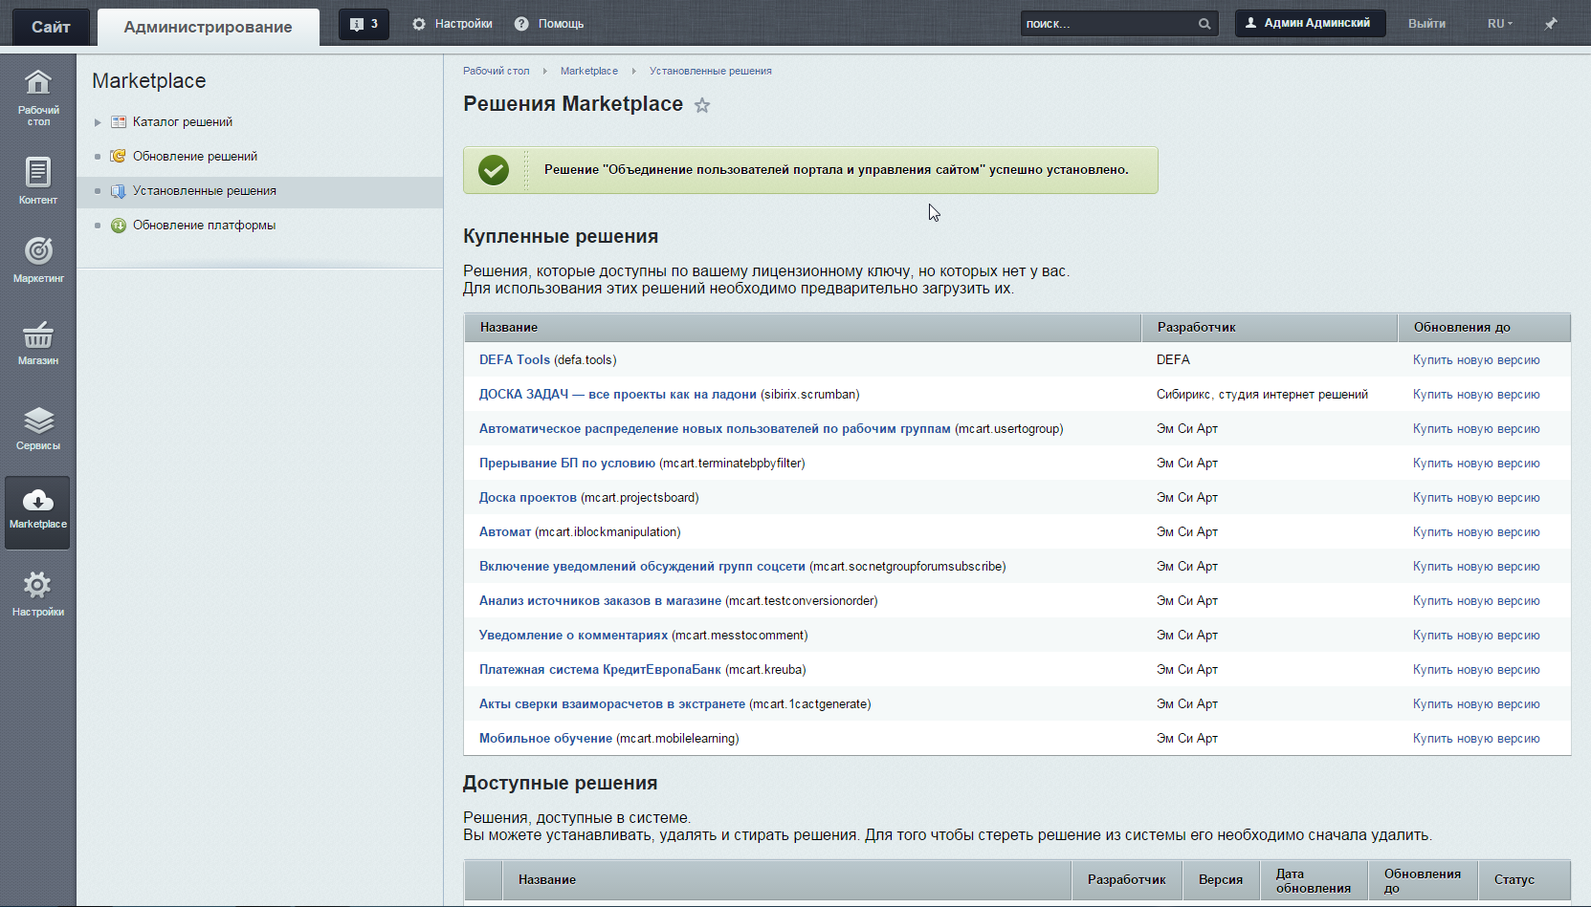1591x907 pixels.
Task: Open Обновление решений in the tree
Action: pyautogui.click(x=195, y=157)
